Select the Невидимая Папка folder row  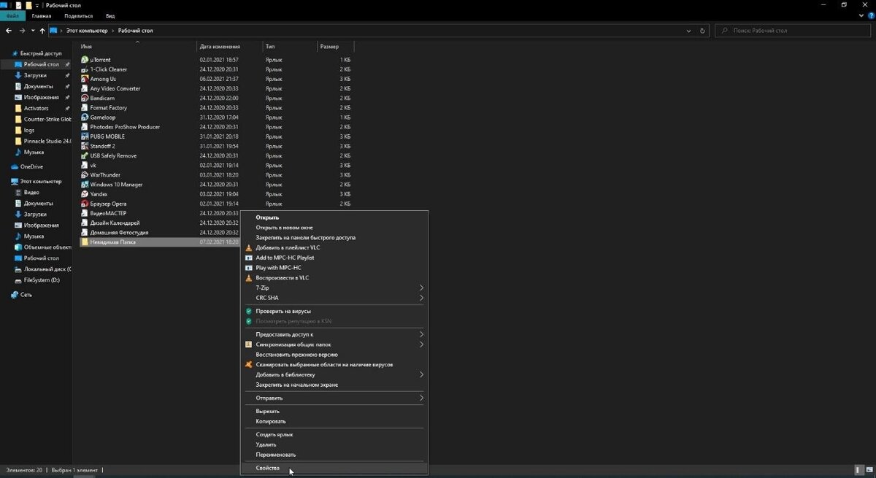160,242
